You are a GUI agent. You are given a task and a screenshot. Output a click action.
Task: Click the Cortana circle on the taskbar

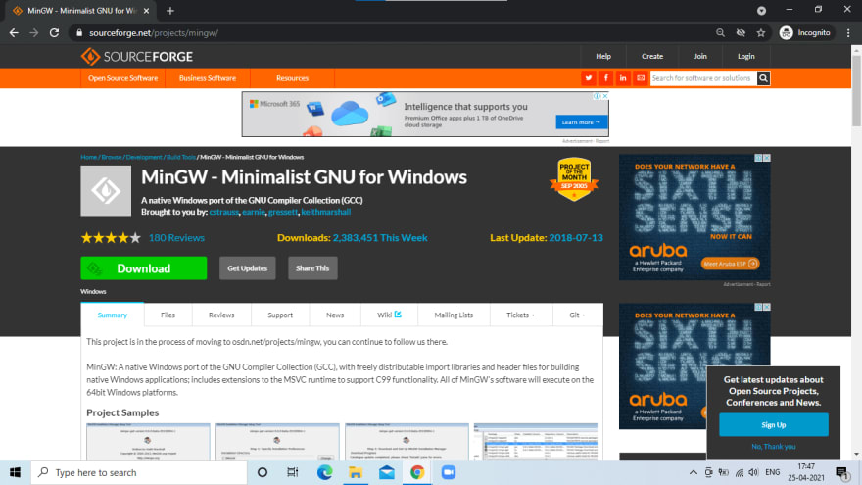click(x=263, y=472)
